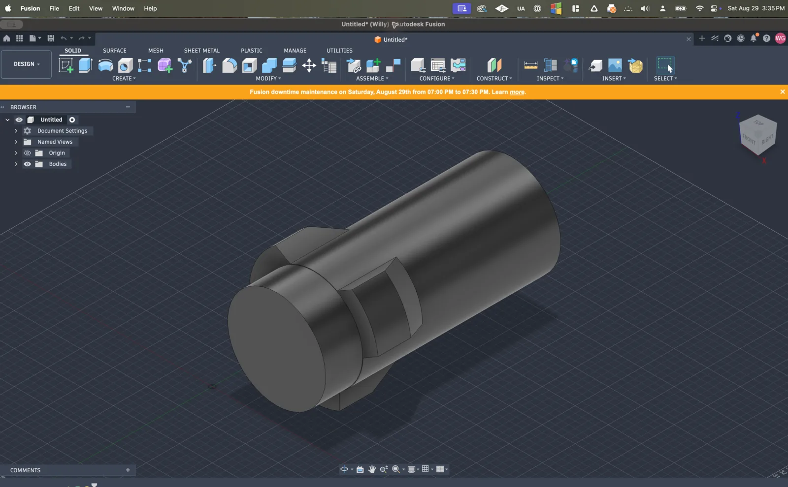Switch to the SHEET METAL tab
The height and width of the screenshot is (487, 788).
click(x=202, y=51)
